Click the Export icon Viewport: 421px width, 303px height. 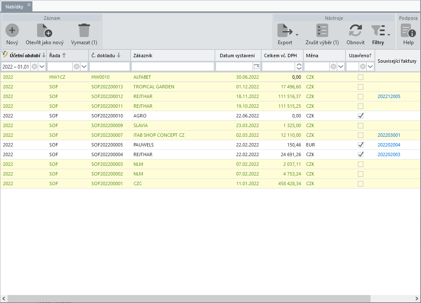(x=285, y=31)
